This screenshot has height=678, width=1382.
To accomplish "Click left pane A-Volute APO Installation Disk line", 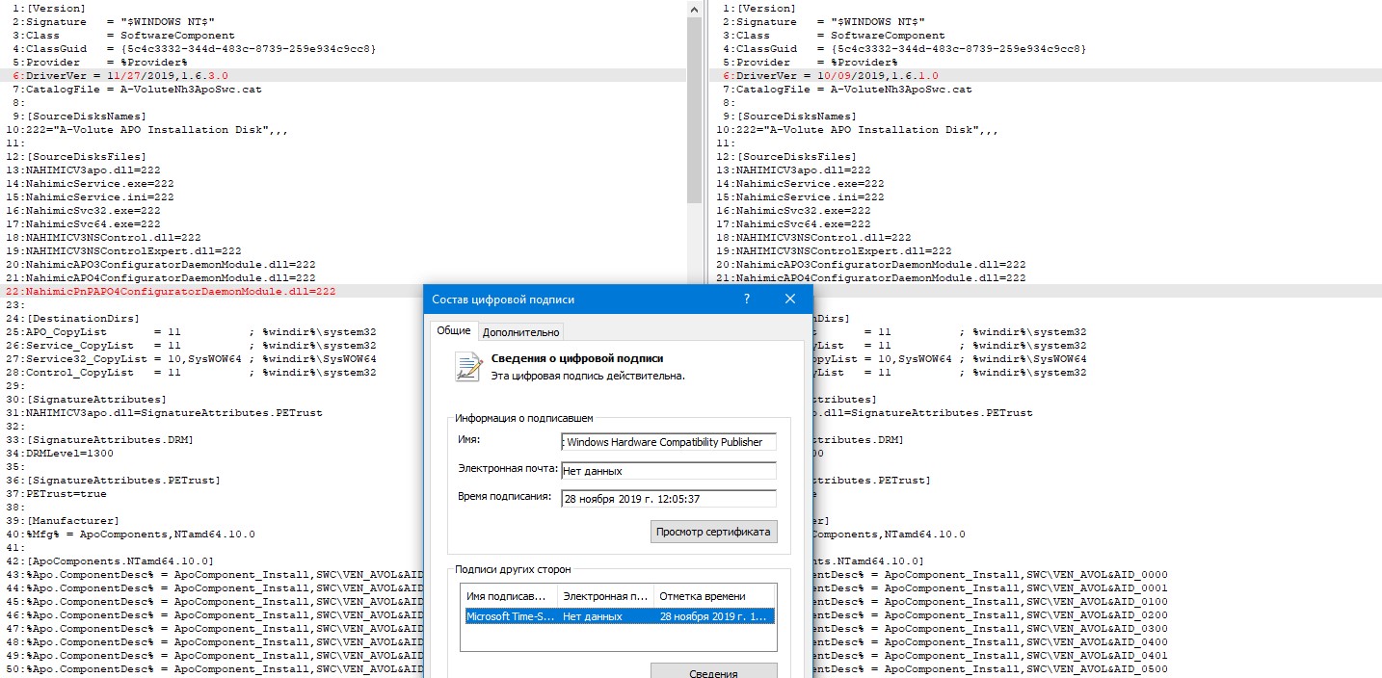I will pos(146,129).
